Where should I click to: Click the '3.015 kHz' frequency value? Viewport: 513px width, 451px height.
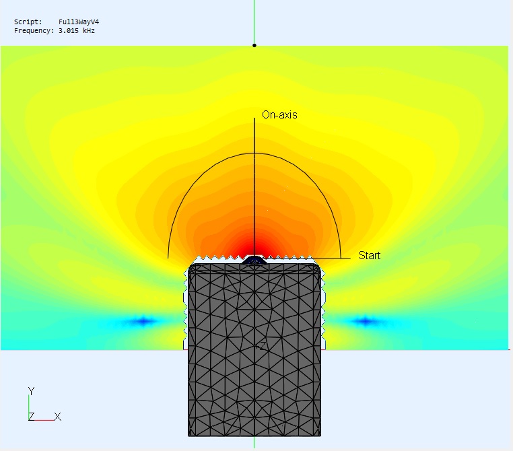[77, 31]
